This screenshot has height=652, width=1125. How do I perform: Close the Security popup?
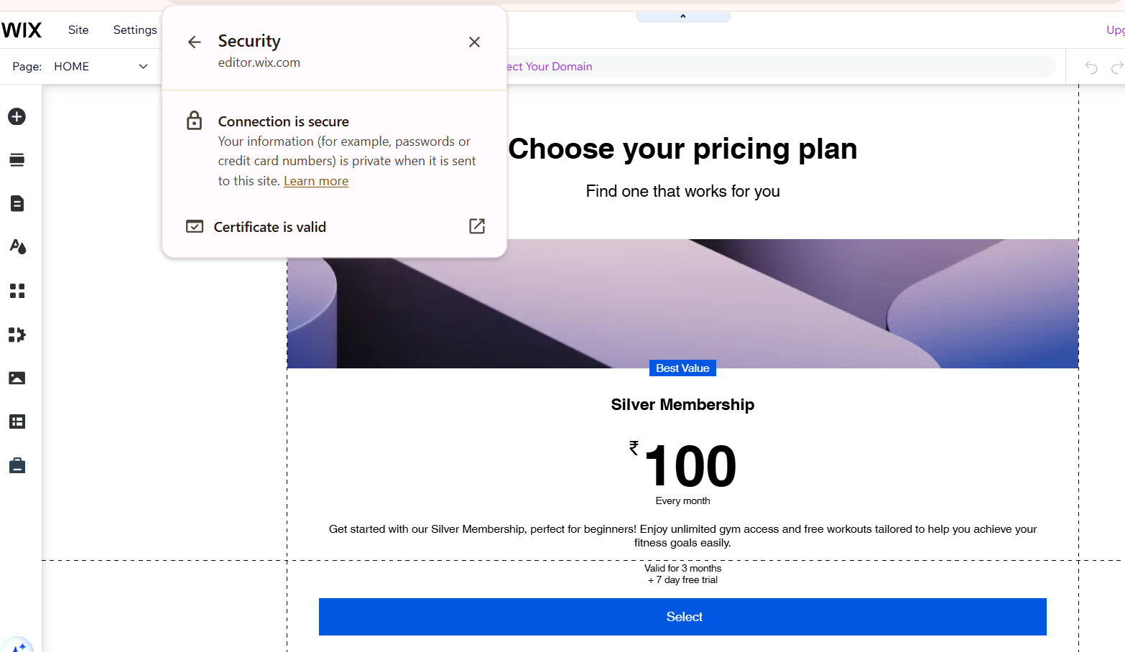pyautogui.click(x=474, y=42)
